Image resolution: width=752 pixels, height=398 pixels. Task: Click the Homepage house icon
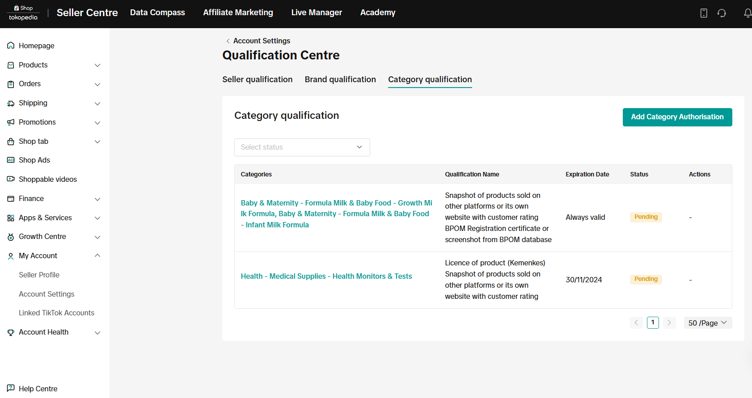click(11, 46)
